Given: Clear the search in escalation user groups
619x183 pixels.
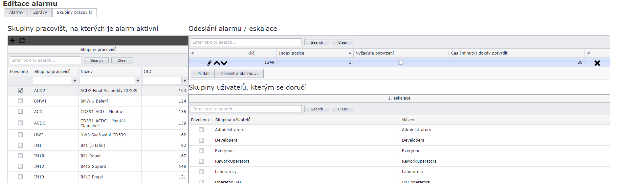Looking at the screenshot, I should pyautogui.click(x=343, y=109).
